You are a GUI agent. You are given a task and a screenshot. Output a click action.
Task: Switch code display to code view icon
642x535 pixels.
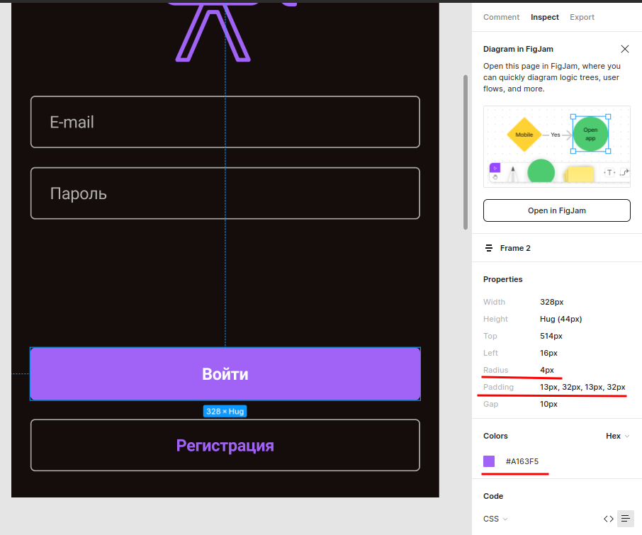click(609, 519)
